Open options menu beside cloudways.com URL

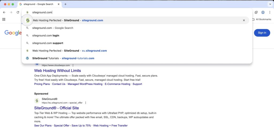73,65
